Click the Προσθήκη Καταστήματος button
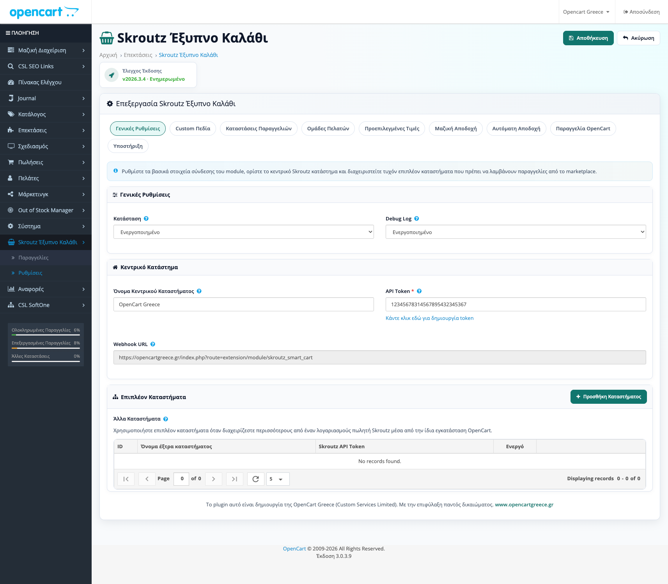The image size is (668, 584). pyautogui.click(x=608, y=397)
